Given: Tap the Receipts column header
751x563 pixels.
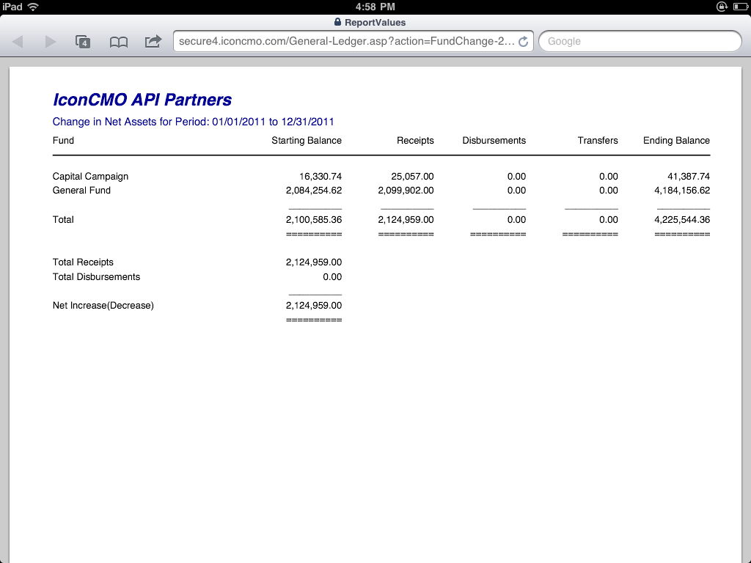Looking at the screenshot, I should coord(415,141).
